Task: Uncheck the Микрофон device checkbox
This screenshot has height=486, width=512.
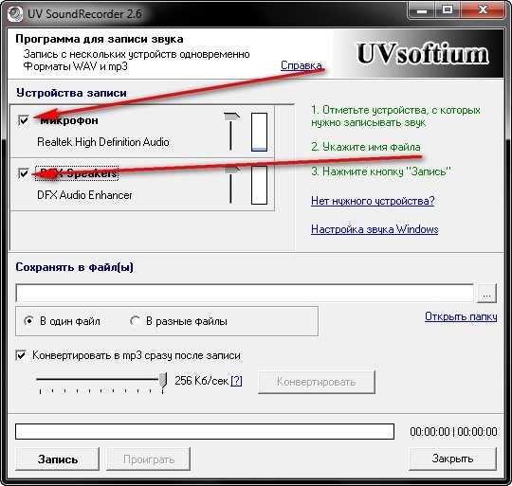Action: (24, 120)
